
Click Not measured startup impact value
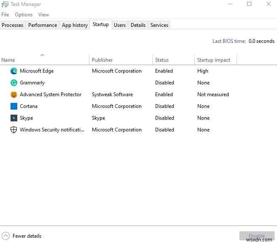pyautogui.click(x=213, y=94)
